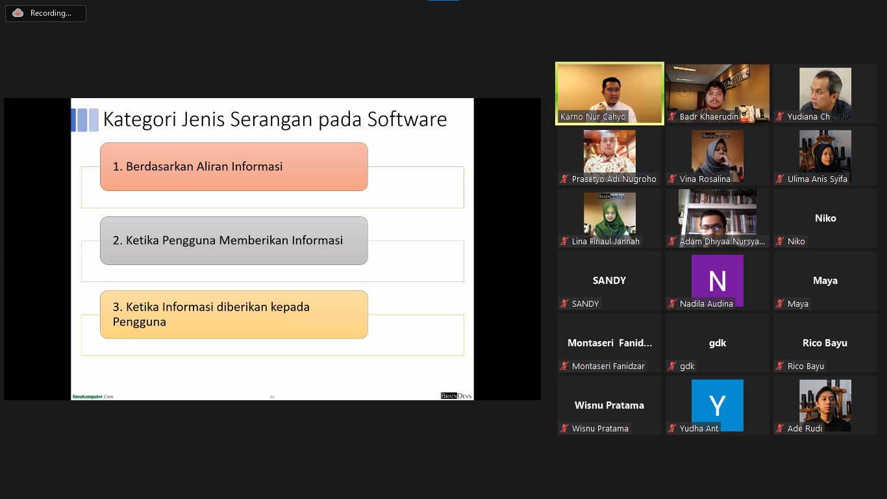
Task: Select Lina Finaul Jannah's video tile
Action: click(x=609, y=214)
